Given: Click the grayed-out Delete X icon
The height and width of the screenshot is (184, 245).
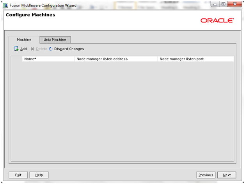Looking at the screenshot, I should pyautogui.click(x=32, y=49).
